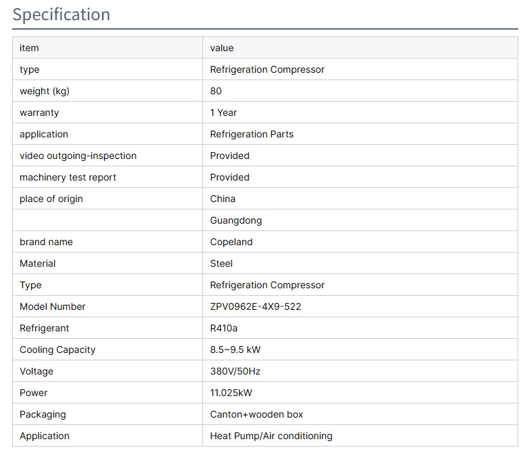Click the 'value' column header
Image resolution: width=529 pixels, height=456 pixels.
click(x=221, y=48)
